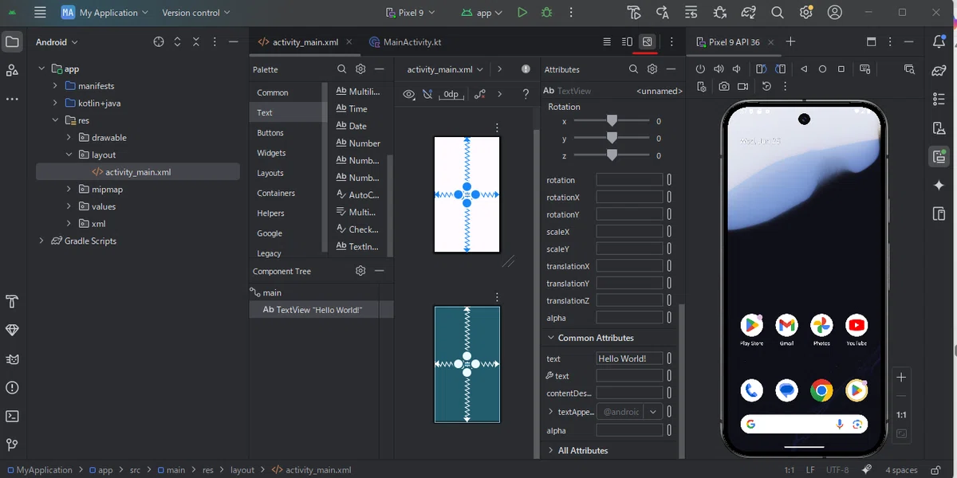Open the Build hammer tool window

pyautogui.click(x=12, y=301)
